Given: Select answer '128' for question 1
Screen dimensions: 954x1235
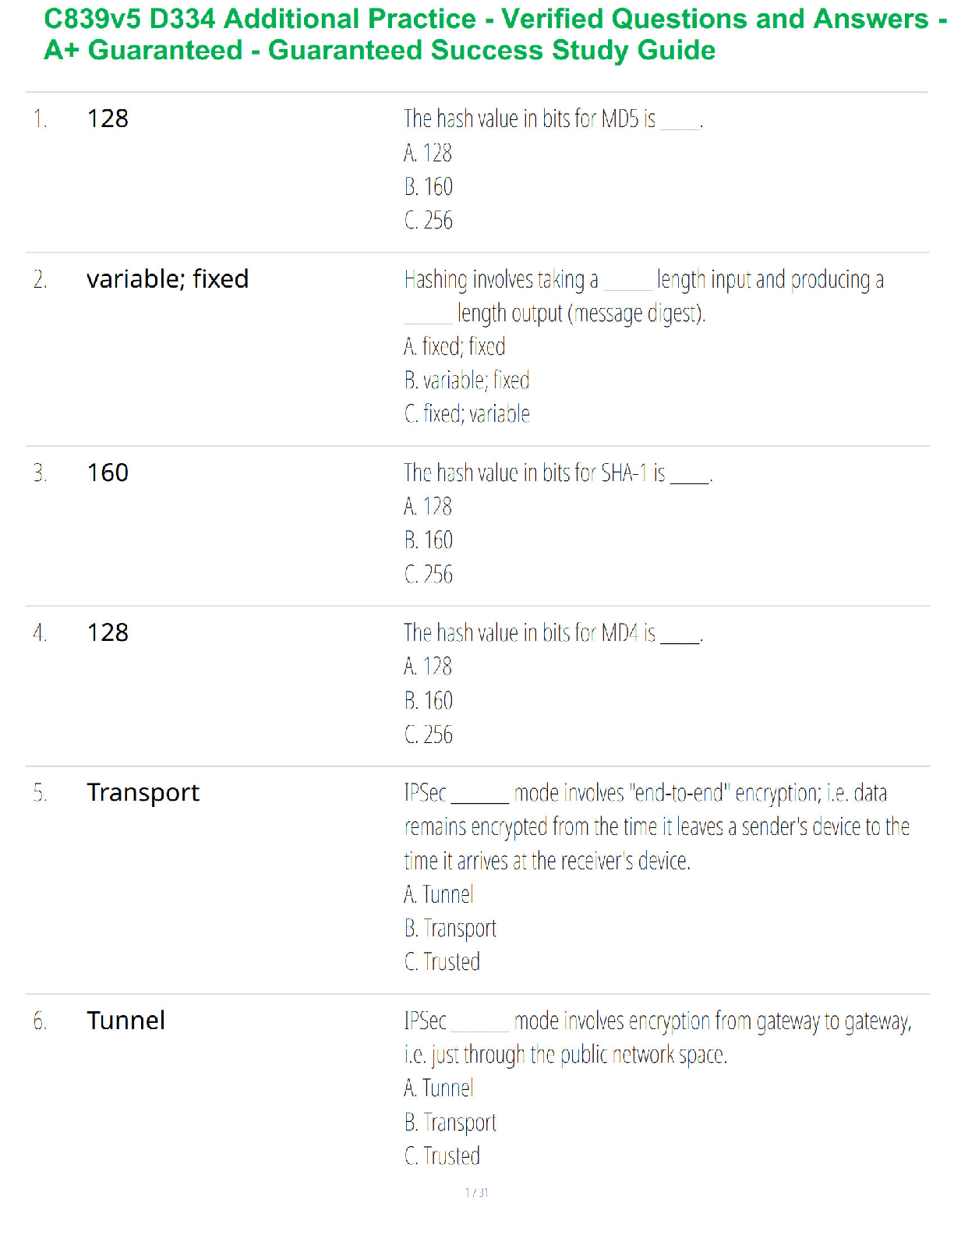Looking at the screenshot, I should [108, 119].
